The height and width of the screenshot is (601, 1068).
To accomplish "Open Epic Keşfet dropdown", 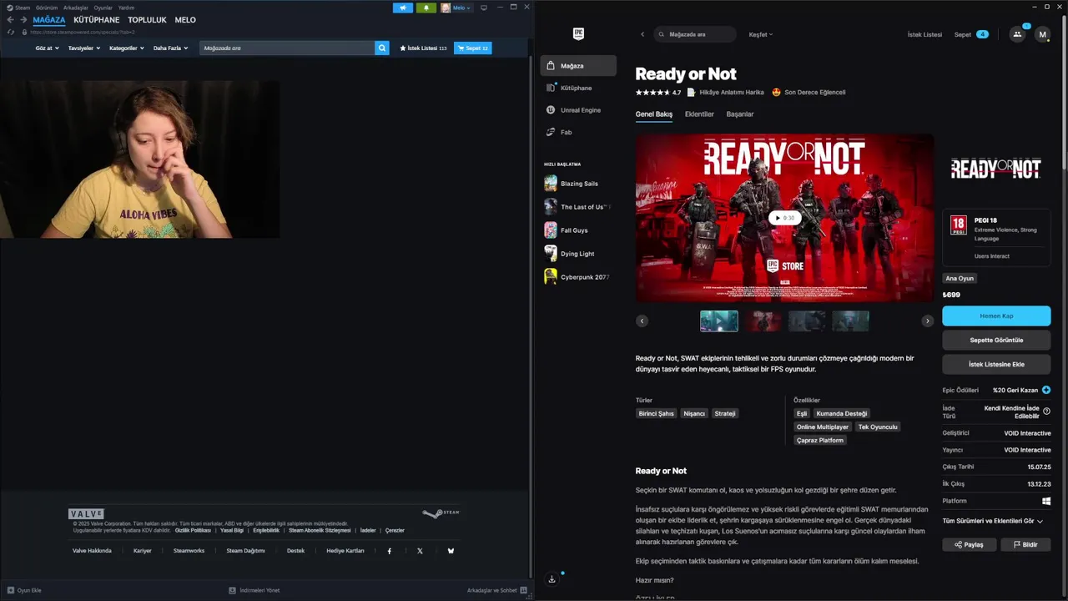I will click(x=761, y=34).
